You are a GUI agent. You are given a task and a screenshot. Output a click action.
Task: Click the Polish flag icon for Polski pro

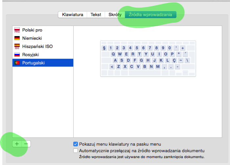[17, 30]
